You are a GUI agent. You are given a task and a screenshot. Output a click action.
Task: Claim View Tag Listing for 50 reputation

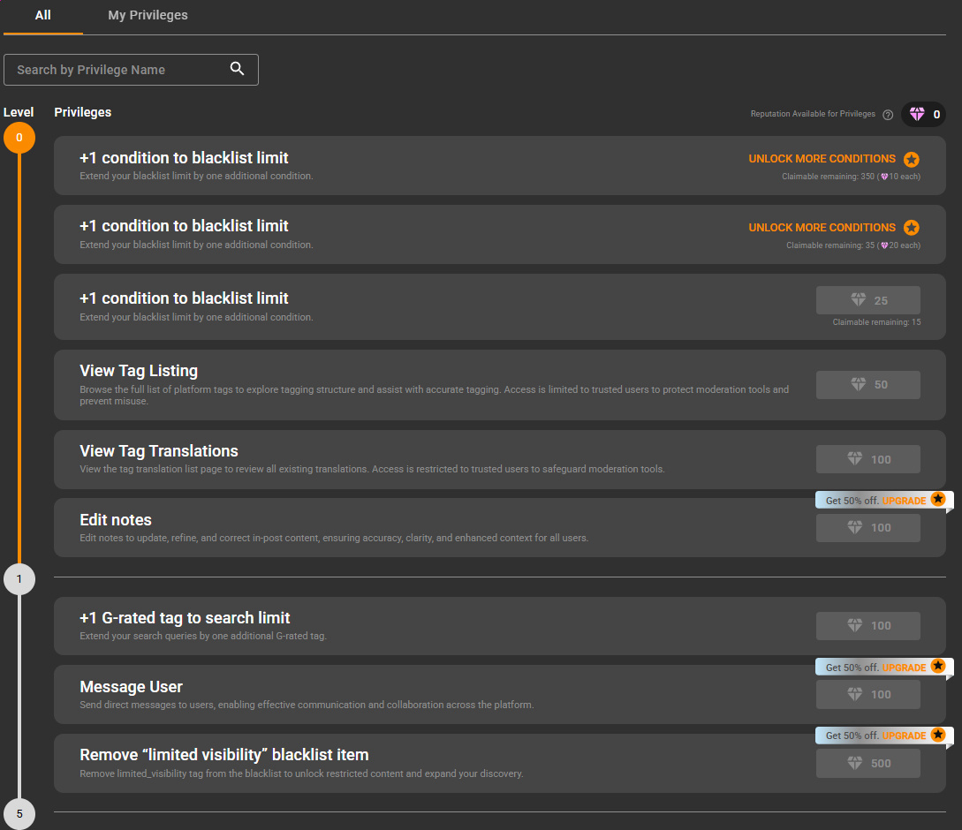click(868, 385)
